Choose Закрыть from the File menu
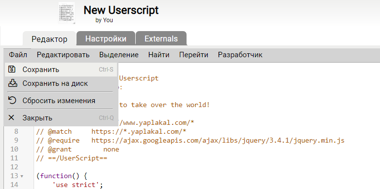The image size is (380, 189). [x=61, y=118]
